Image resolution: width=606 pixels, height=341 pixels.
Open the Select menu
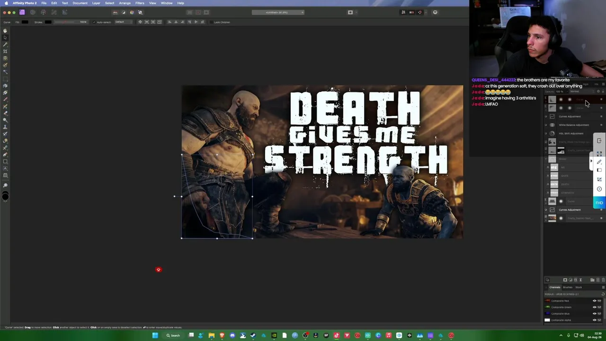click(109, 3)
